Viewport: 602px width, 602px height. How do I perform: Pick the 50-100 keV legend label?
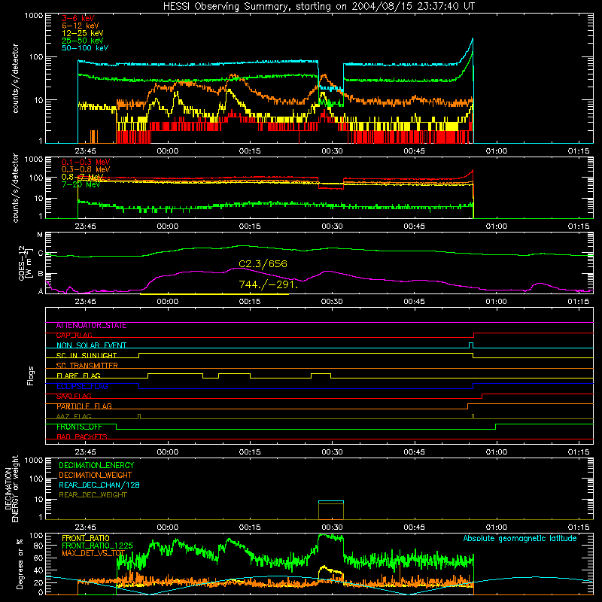[85, 48]
